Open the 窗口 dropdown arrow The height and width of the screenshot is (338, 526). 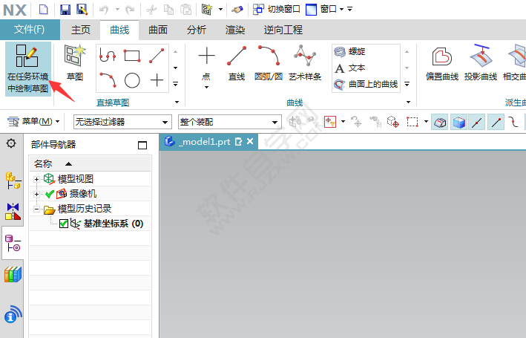[x=341, y=9]
